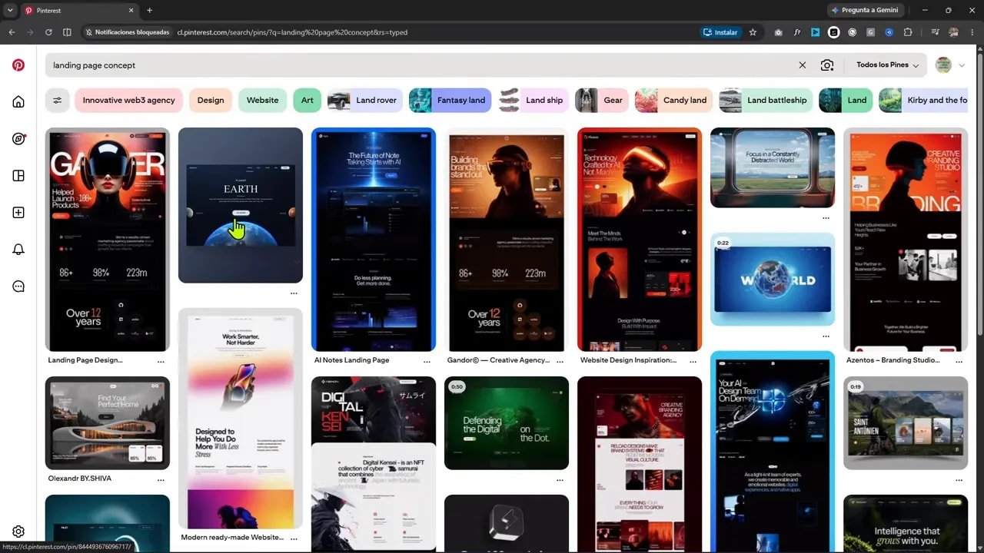The width and height of the screenshot is (984, 553).
Task: Select the Website filter chip
Action: pyautogui.click(x=262, y=100)
